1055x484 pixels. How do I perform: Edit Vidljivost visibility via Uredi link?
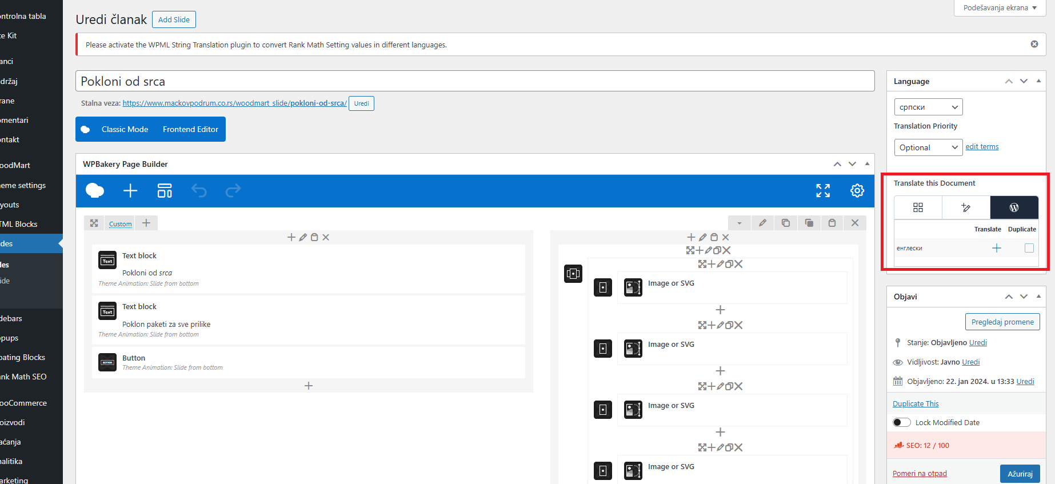pyautogui.click(x=970, y=362)
